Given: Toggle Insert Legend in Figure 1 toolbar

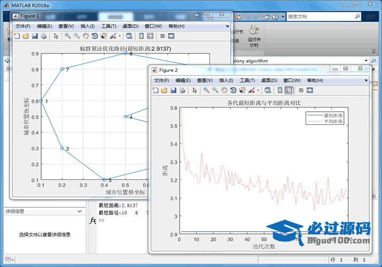Looking at the screenshot, I should tap(150, 36).
